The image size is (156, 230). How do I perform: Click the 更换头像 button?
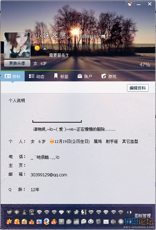17,63
